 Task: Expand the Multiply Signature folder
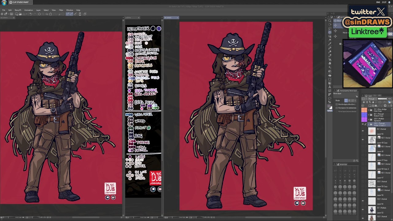368,119
